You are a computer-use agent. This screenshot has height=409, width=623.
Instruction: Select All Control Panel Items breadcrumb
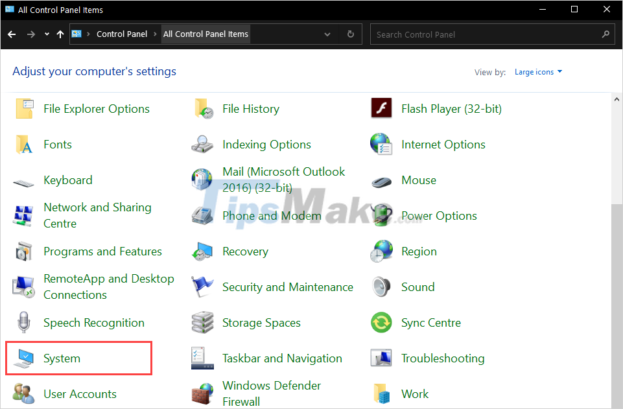coord(206,34)
